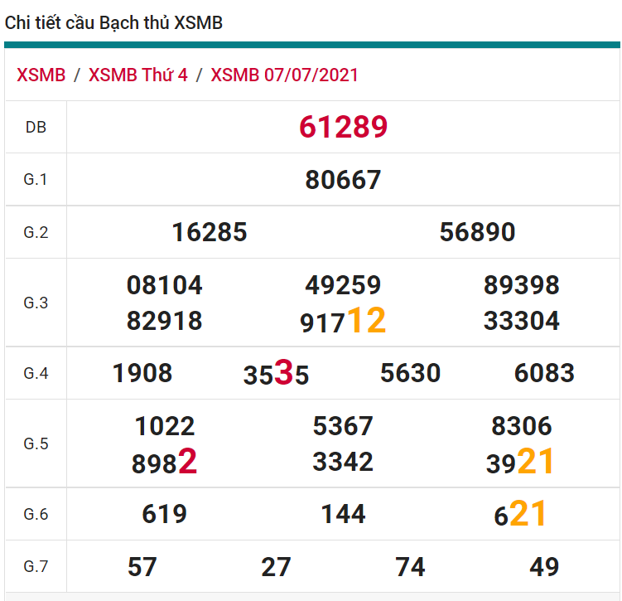The image size is (622, 601).
Task: Select the G.1 prize number 80667
Action: point(343,180)
